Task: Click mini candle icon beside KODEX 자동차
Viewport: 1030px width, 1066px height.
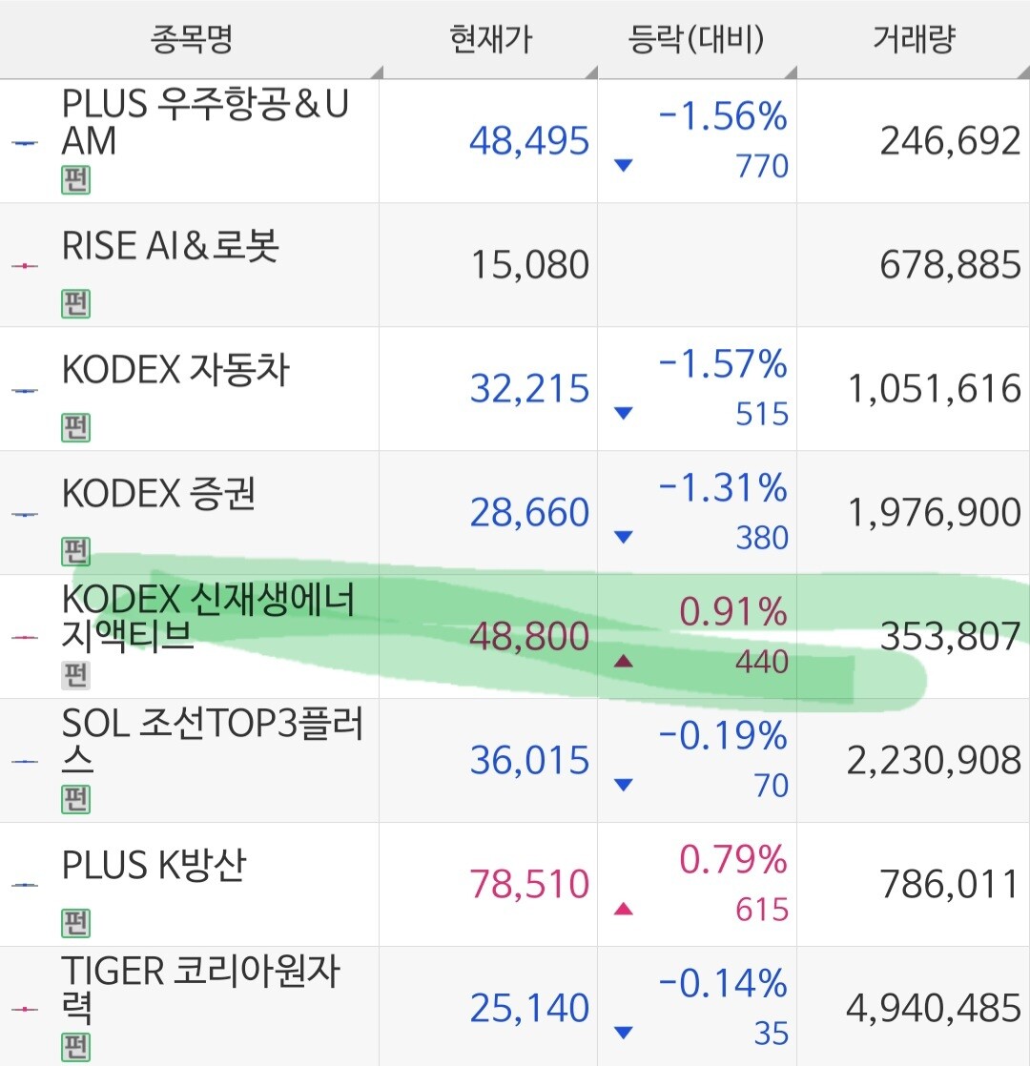Action: pyautogui.click(x=25, y=390)
